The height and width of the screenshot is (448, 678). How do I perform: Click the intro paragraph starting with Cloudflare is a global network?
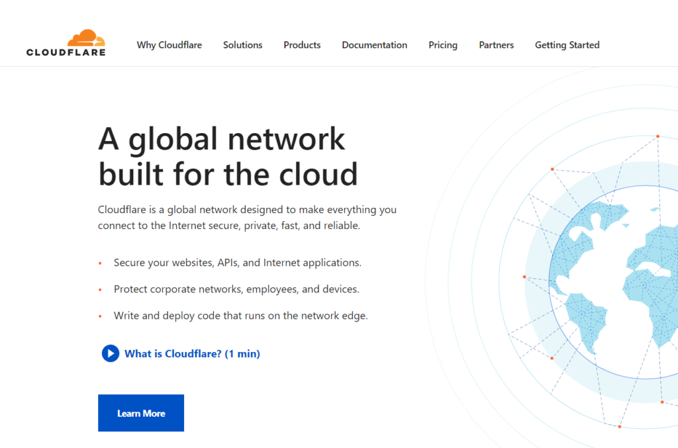coord(247,217)
